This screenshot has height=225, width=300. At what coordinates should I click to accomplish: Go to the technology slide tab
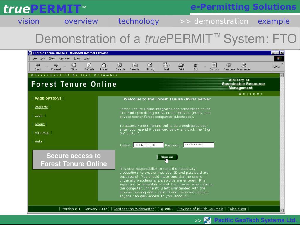click(139, 21)
